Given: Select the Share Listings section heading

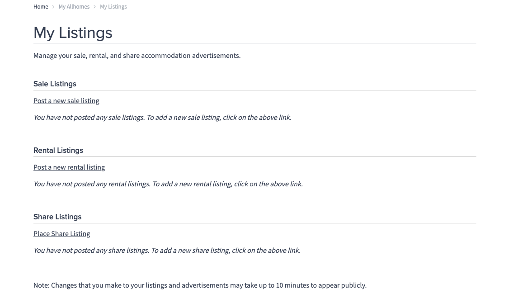Looking at the screenshot, I should coord(57,217).
